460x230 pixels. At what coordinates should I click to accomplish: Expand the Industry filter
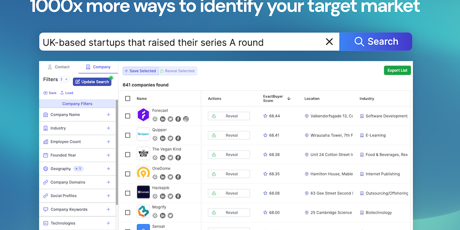(108, 128)
